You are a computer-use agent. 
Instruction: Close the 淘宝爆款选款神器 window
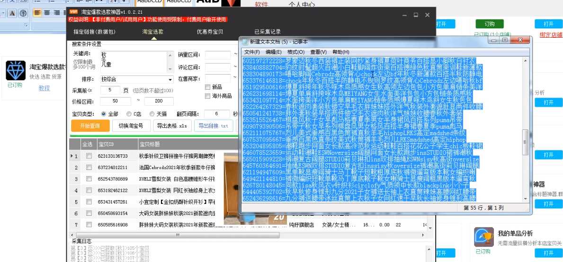427,15
